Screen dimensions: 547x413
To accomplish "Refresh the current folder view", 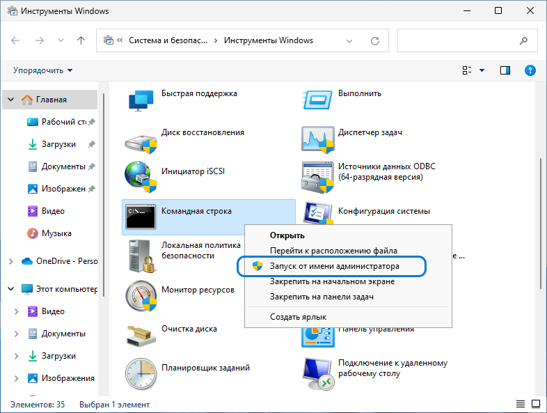I will coord(375,41).
